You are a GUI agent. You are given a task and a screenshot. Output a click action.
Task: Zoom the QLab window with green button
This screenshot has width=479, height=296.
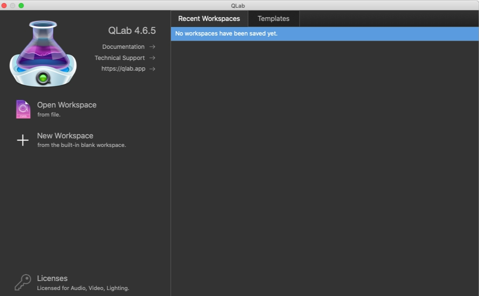pyautogui.click(x=21, y=6)
